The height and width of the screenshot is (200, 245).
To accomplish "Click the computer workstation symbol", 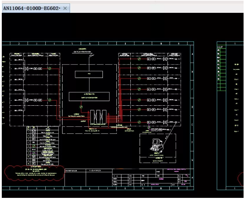I will point(156,144).
